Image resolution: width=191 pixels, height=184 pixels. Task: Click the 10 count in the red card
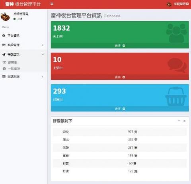point(57,59)
